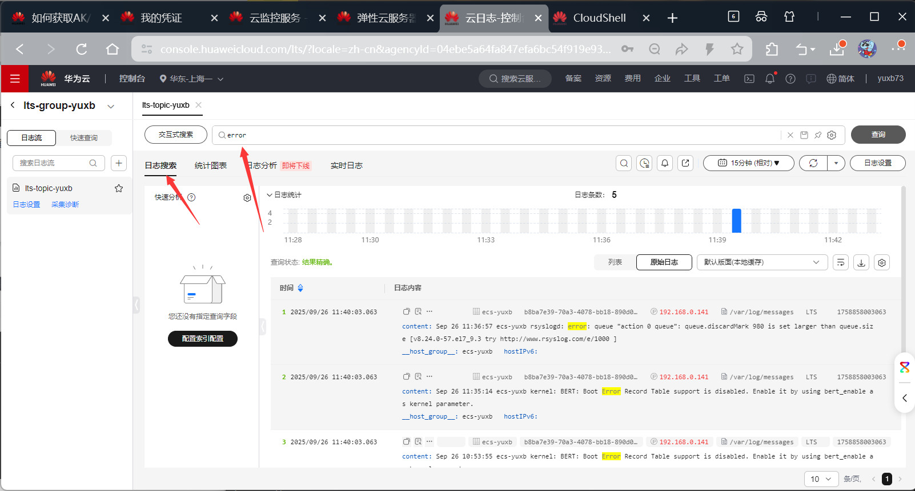Reload the browser page
This screenshot has width=915, height=491.
pos(82,49)
